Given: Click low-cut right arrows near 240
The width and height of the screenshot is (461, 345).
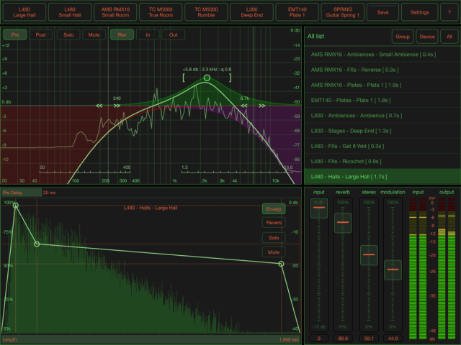Looking at the screenshot, I should (117, 106).
